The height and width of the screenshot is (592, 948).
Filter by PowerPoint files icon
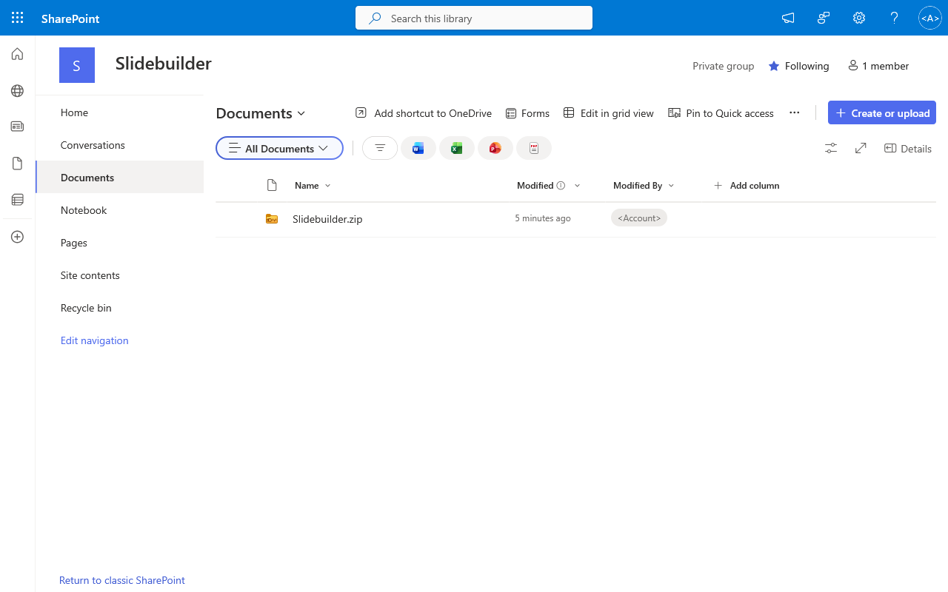click(x=495, y=148)
